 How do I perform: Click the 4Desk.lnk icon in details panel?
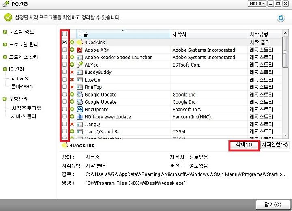[65, 145]
